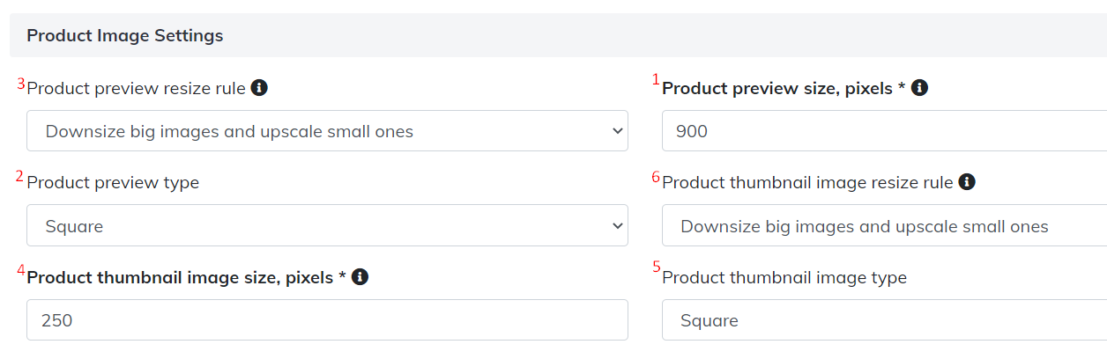1107x359 pixels.
Task: Click info icon next to Product preview size
Action: [919, 88]
